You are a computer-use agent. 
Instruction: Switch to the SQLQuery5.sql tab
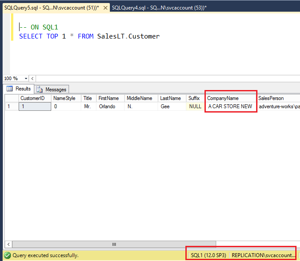54,8
